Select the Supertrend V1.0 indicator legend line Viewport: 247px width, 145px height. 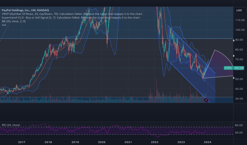[x=71, y=18]
